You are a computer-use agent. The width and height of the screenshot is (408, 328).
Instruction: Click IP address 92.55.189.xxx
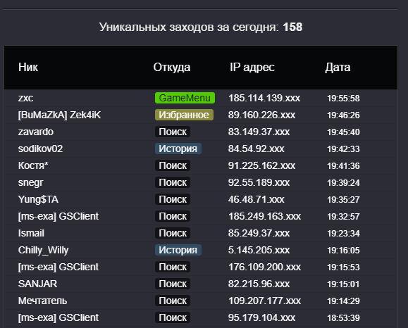click(x=259, y=182)
